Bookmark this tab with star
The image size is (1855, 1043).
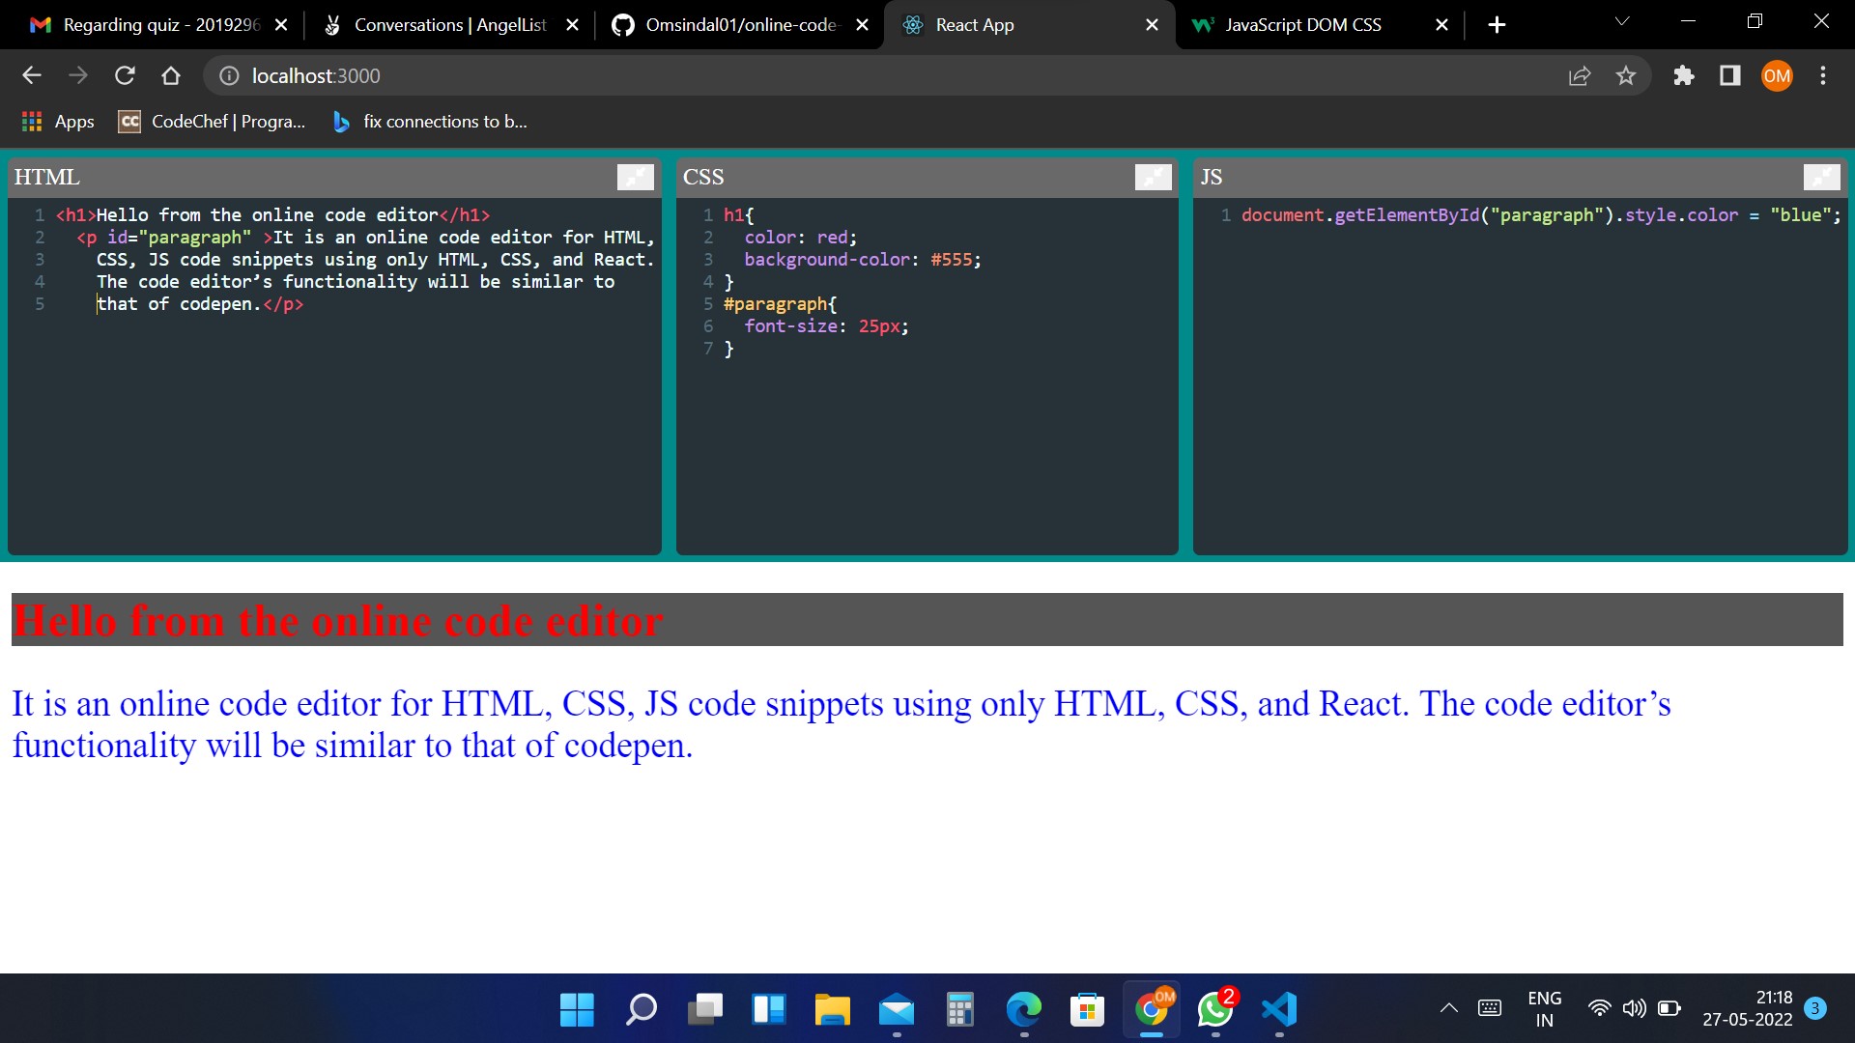(x=1626, y=75)
